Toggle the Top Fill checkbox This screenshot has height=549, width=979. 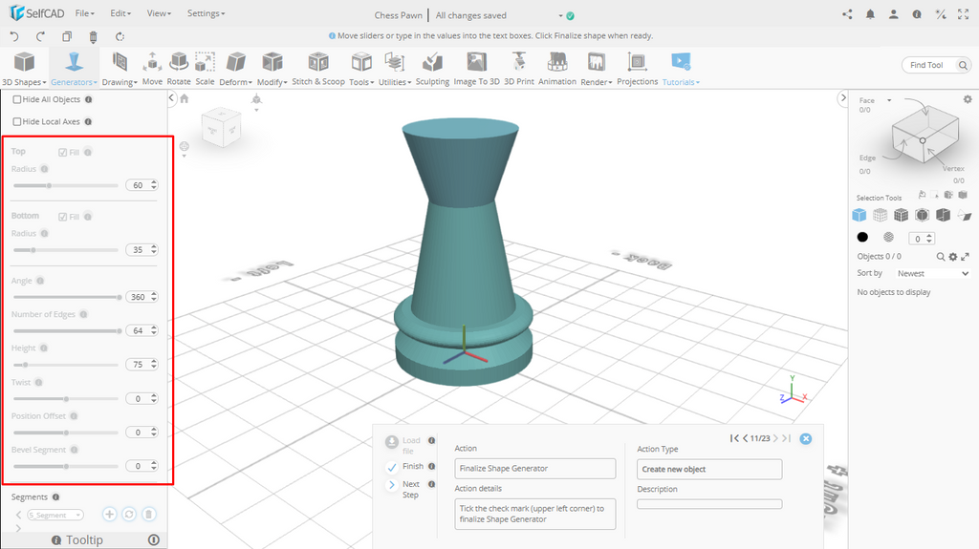pos(63,153)
